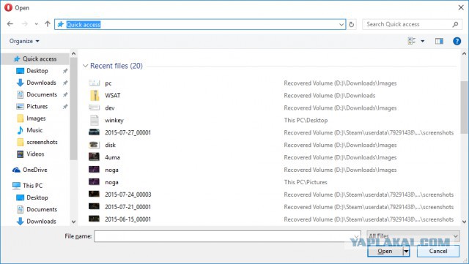The height and width of the screenshot is (264, 469).
Task: Select Documents under This PC
Action: coord(42,210)
